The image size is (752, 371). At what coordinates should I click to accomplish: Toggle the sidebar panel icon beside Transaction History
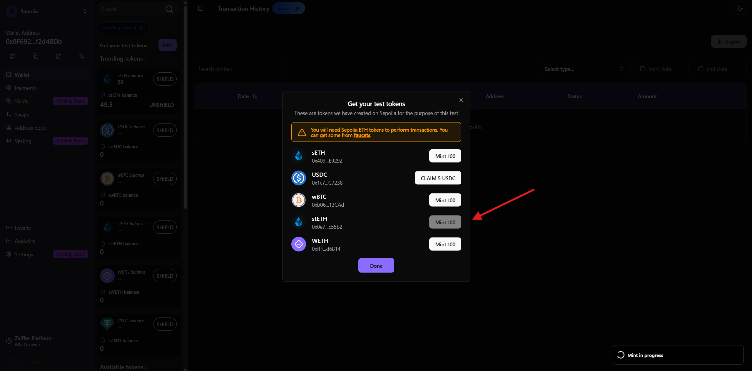coord(201,8)
